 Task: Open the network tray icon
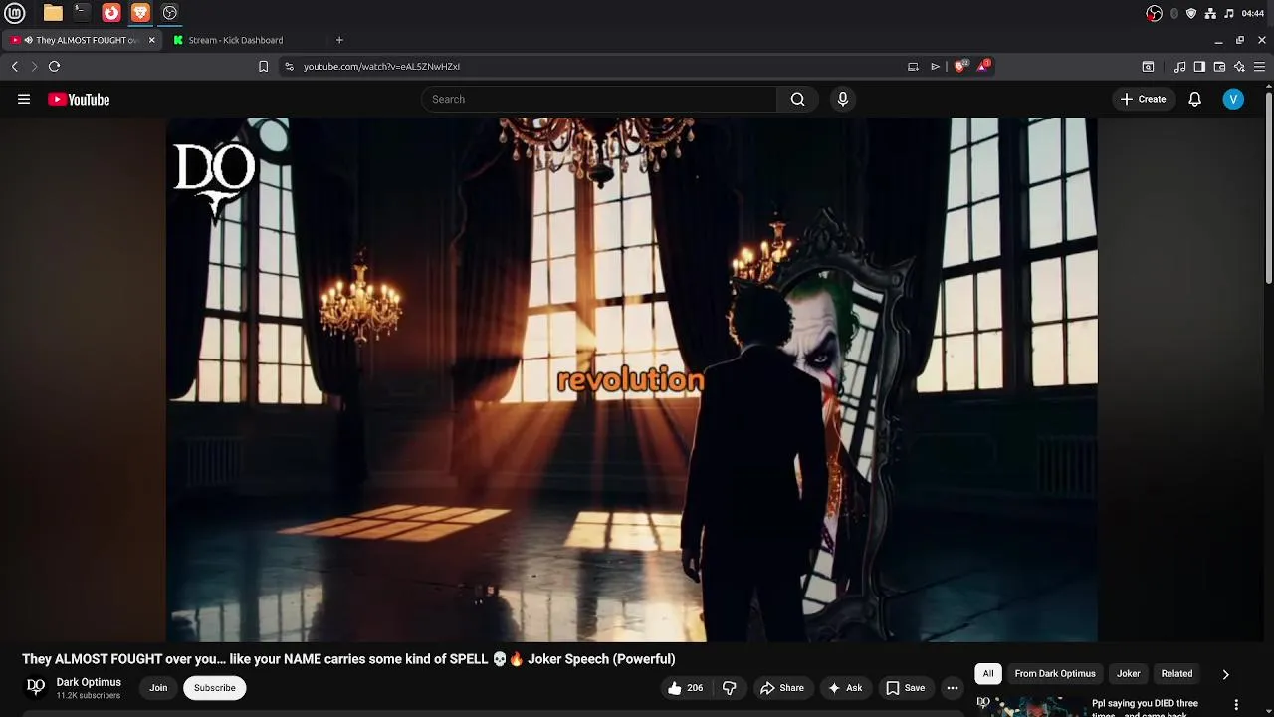click(x=1210, y=13)
